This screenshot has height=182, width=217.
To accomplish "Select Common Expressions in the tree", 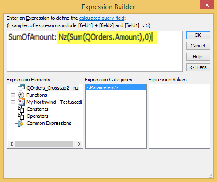I will [49, 123].
